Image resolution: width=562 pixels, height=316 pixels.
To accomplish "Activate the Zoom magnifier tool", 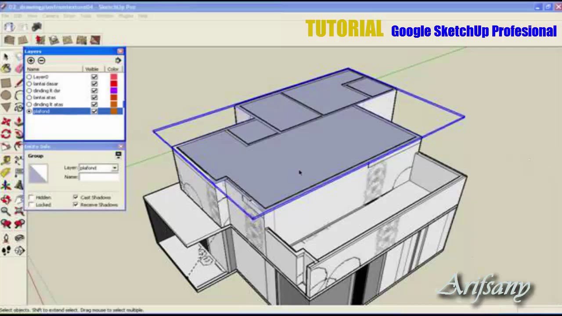I will click(6, 212).
